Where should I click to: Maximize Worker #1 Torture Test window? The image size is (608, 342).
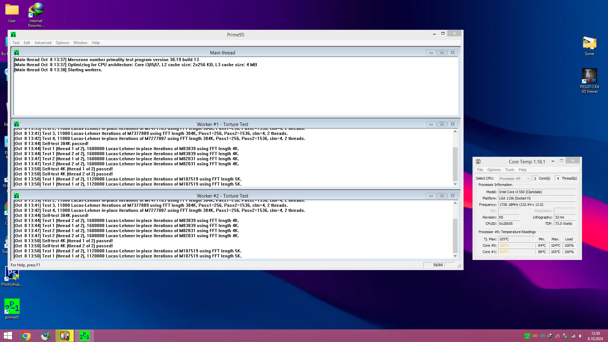coord(442,124)
